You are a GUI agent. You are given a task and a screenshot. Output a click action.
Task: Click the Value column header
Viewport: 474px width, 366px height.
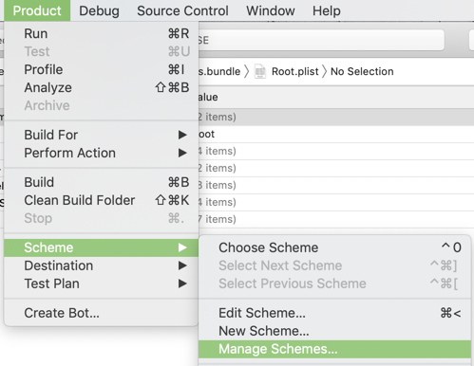tap(208, 97)
